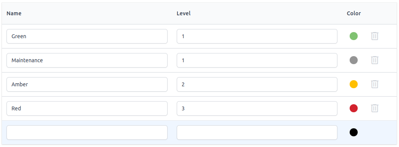
Task: Delete the Maintenance row with trash icon
Action: 374,60
